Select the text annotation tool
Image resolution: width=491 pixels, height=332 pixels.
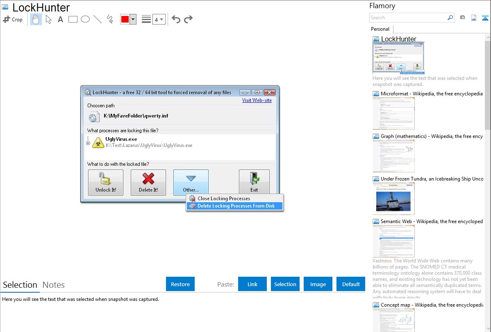click(x=60, y=19)
